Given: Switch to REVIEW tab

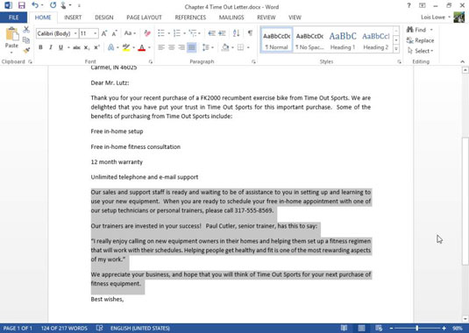Looking at the screenshot, I should click(x=266, y=18).
